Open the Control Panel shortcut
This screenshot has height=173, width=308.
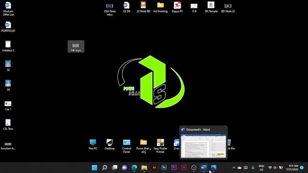pyautogui.click(x=127, y=146)
